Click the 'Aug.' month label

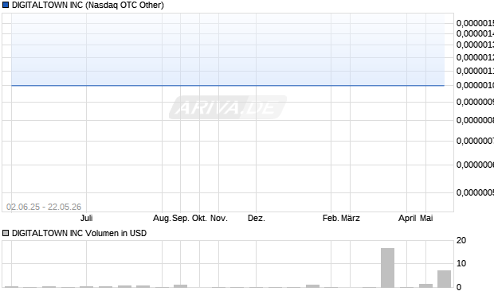tap(162, 218)
